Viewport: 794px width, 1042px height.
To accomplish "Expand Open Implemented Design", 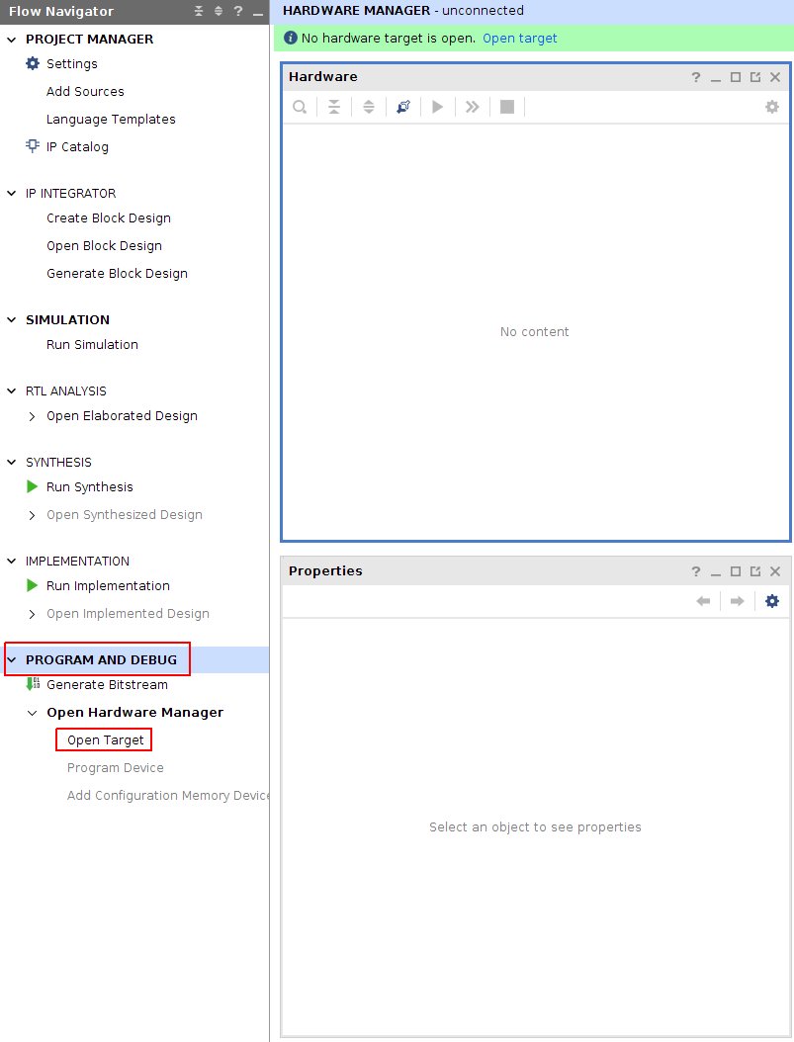I will click(x=32, y=614).
